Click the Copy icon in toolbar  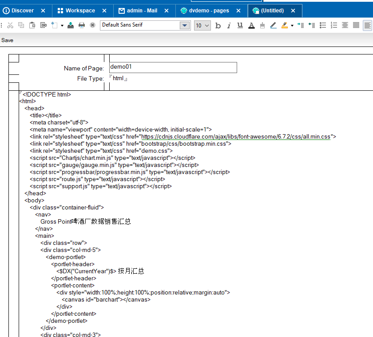[x=21, y=25]
